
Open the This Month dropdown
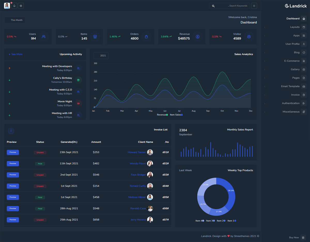click(15, 20)
